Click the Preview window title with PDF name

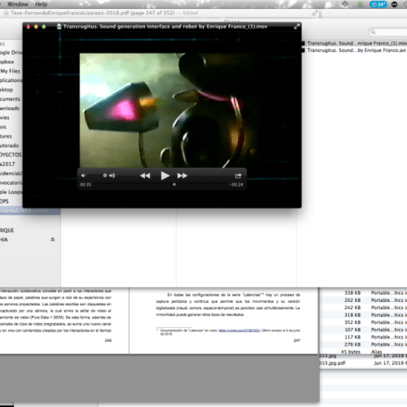[x=104, y=13]
